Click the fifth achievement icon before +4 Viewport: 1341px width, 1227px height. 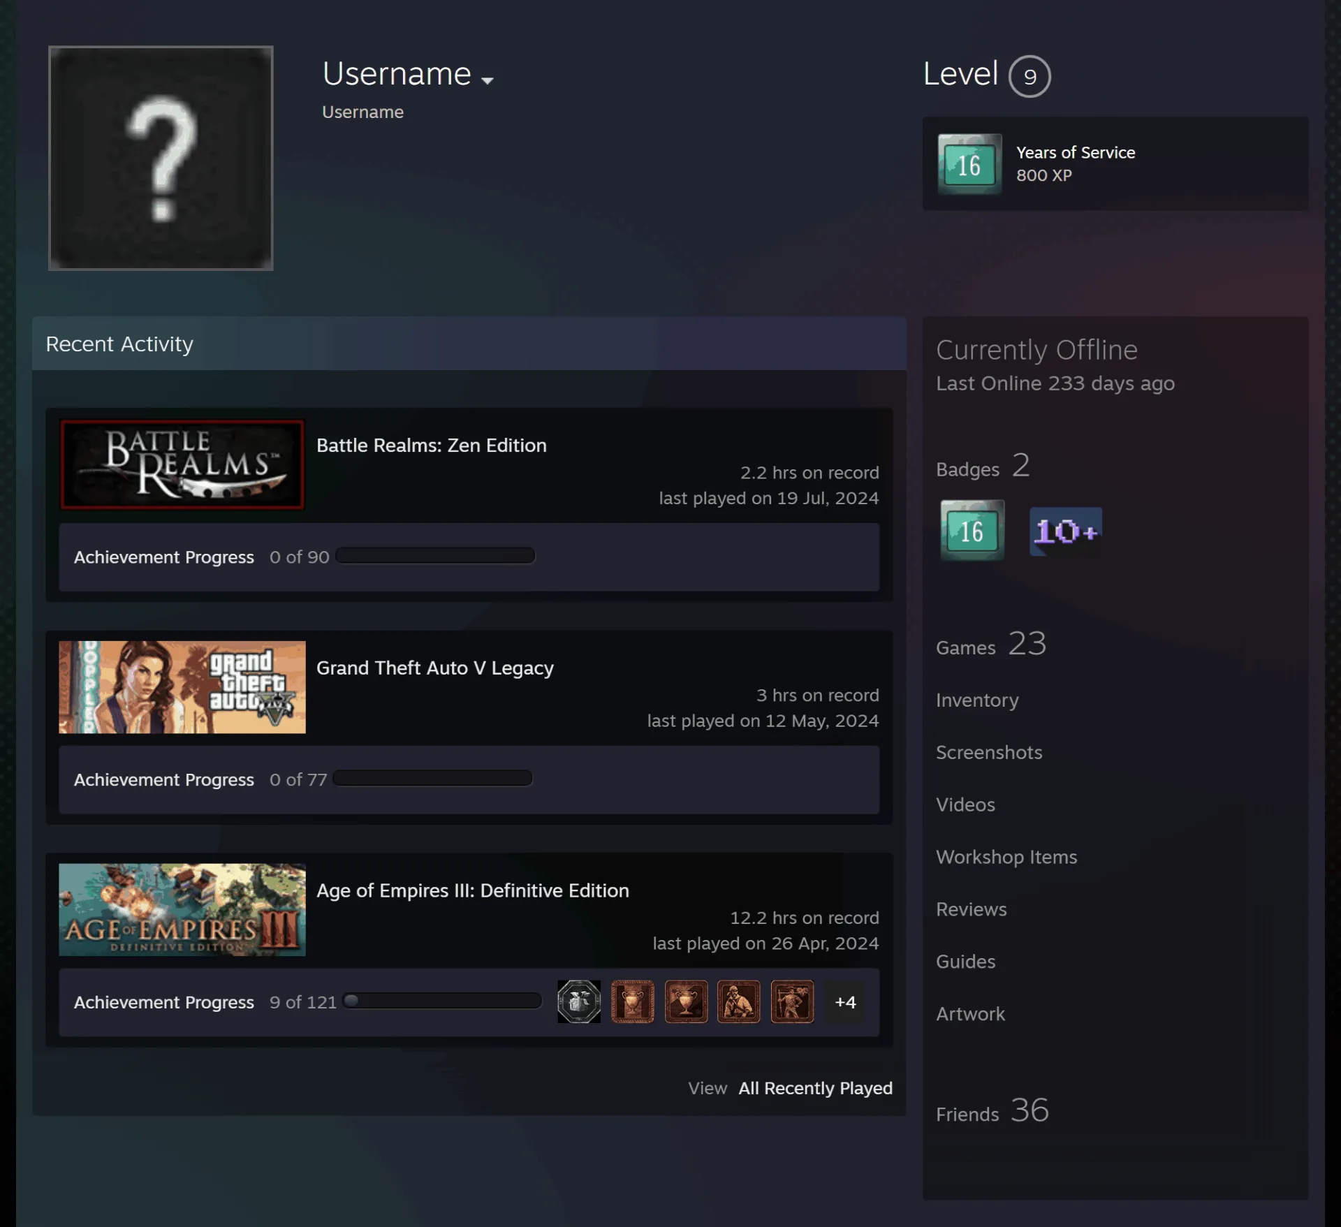point(793,1001)
